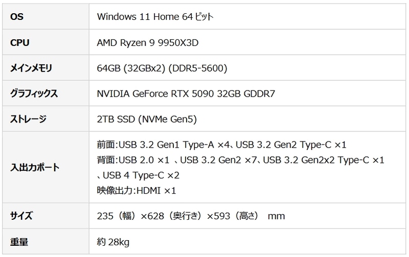Click the 入出力ポート row label
The width and height of the screenshot is (409, 257).
35,168
